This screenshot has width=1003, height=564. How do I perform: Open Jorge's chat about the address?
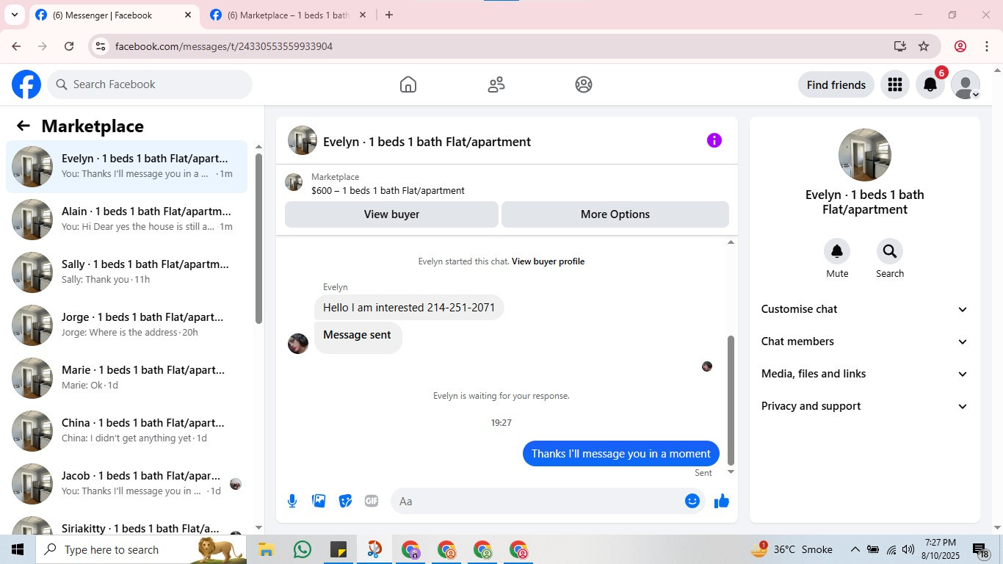(x=126, y=325)
